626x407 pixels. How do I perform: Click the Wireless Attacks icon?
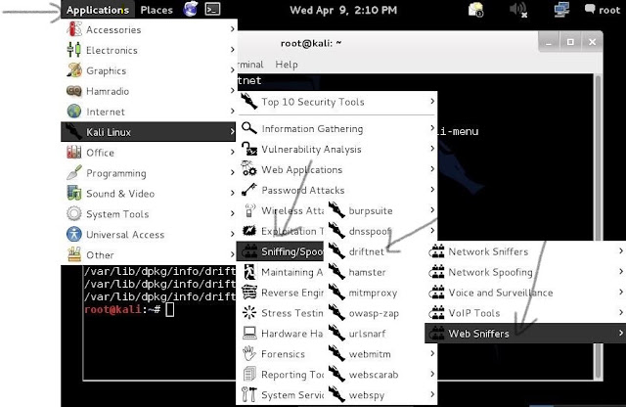(249, 210)
